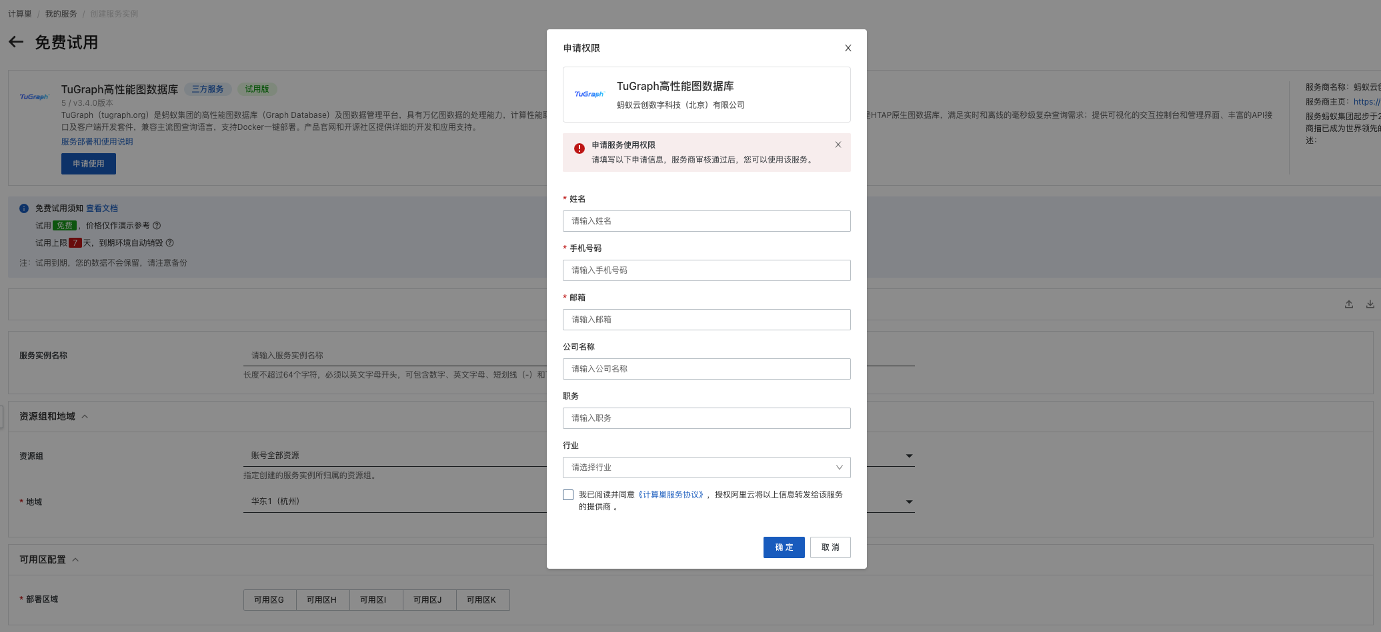The width and height of the screenshot is (1381, 632).
Task: Open the 资源组 dropdown arrow
Action: tap(909, 456)
